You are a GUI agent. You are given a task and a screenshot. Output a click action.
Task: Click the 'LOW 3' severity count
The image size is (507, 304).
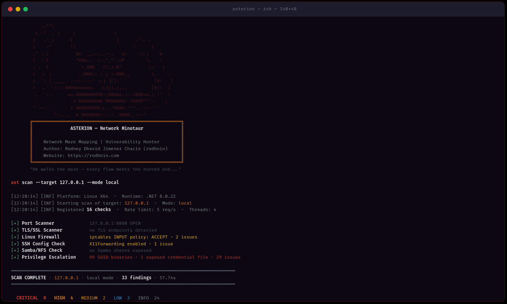click(122, 298)
